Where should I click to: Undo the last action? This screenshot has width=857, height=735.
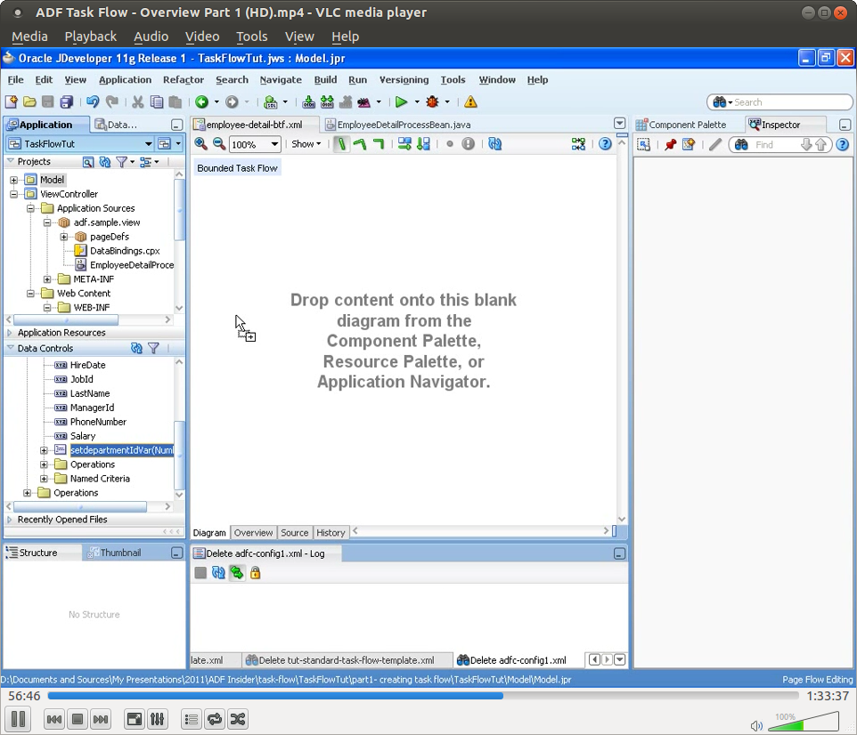[x=94, y=101]
